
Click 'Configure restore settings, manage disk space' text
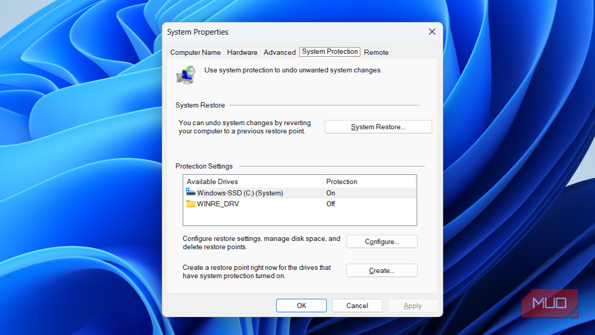click(261, 242)
